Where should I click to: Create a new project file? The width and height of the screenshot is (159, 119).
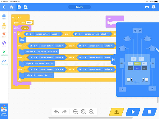pyautogui.click(x=19, y=7)
